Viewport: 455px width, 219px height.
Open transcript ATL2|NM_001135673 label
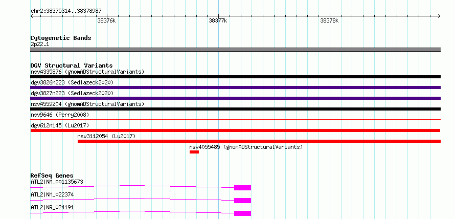coord(57,182)
